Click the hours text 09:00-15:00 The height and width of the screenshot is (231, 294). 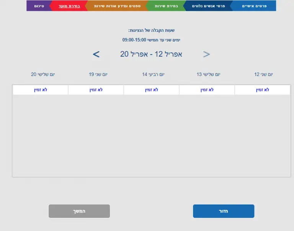[x=134, y=40]
